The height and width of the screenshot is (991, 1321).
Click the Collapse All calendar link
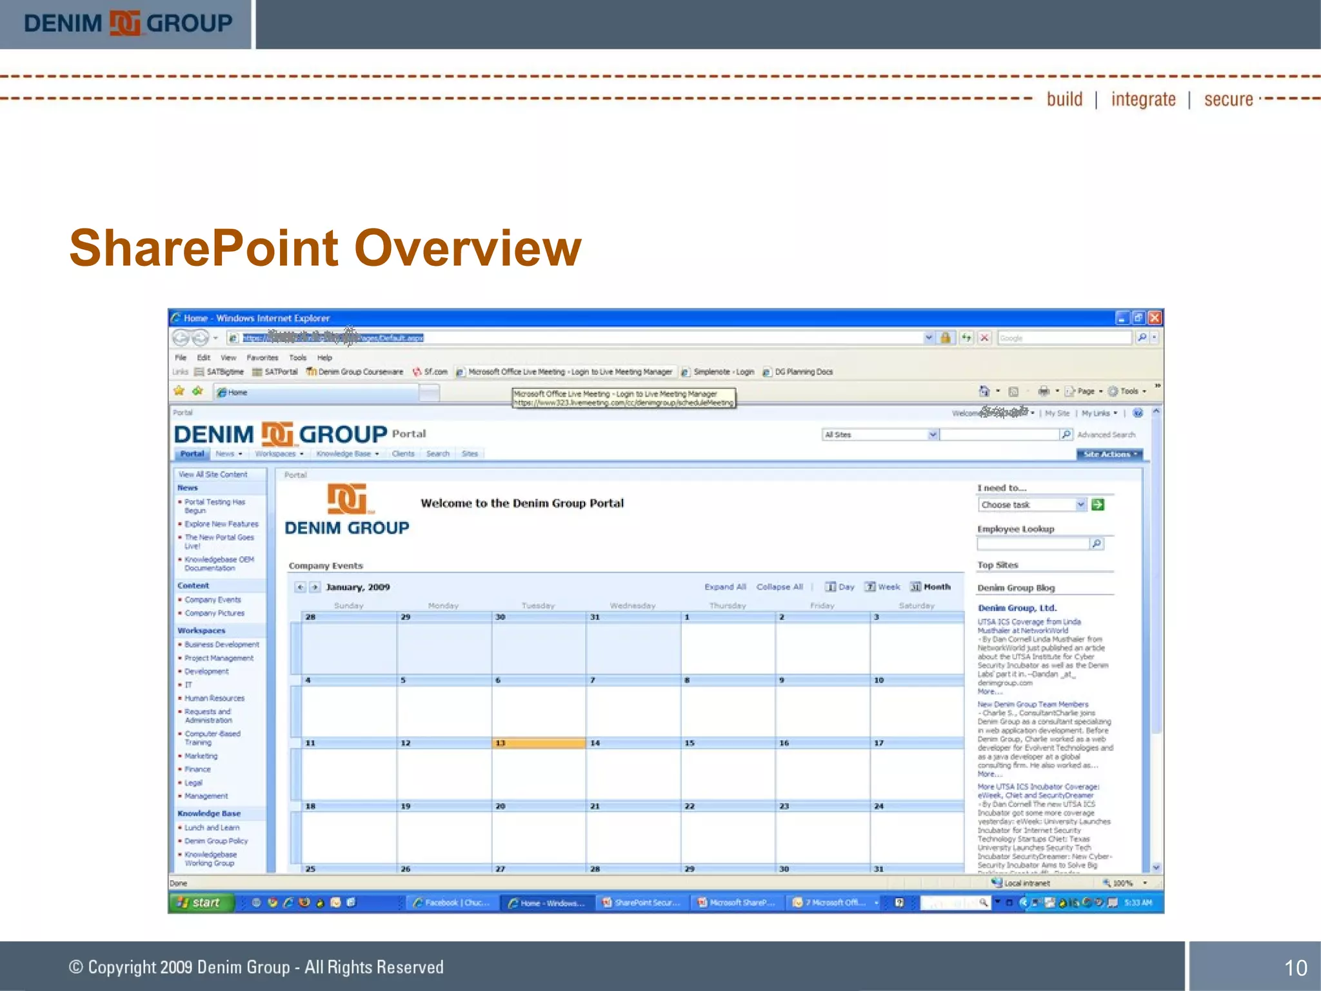pos(780,587)
